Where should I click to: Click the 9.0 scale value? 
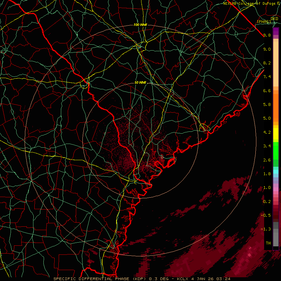coord(267,49)
